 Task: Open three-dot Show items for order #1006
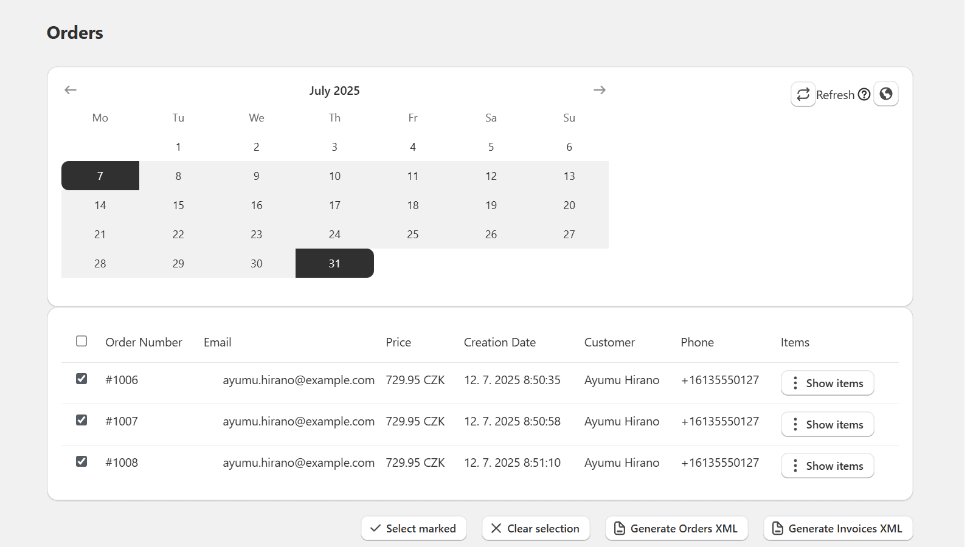(827, 383)
